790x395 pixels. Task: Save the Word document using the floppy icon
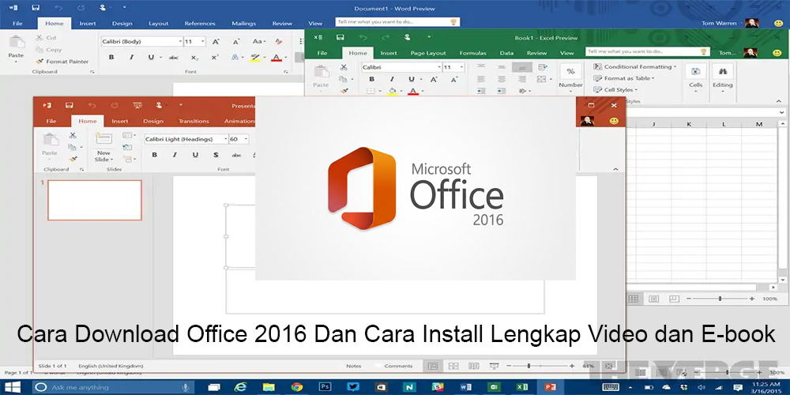(36, 8)
